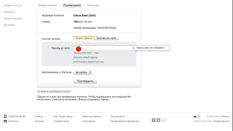
Task: Open Переводы in sidebar
Action: pos(9,12)
